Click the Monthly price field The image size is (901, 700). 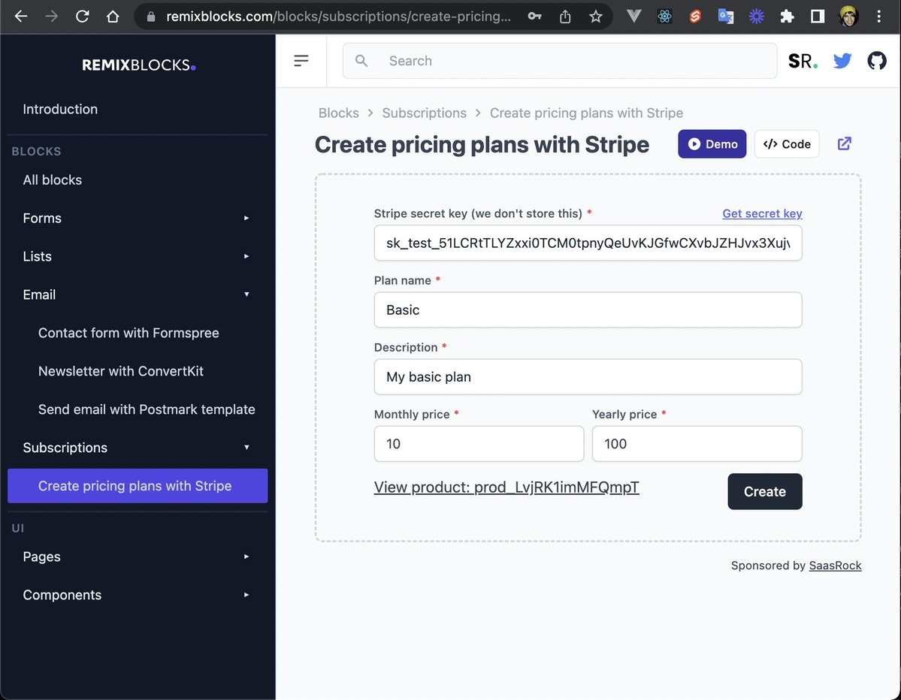[479, 444]
